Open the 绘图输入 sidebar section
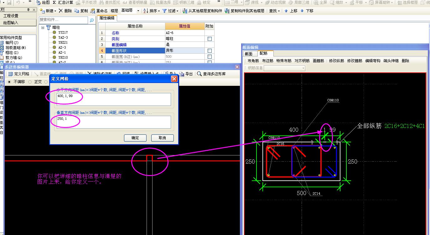 (x=18, y=22)
